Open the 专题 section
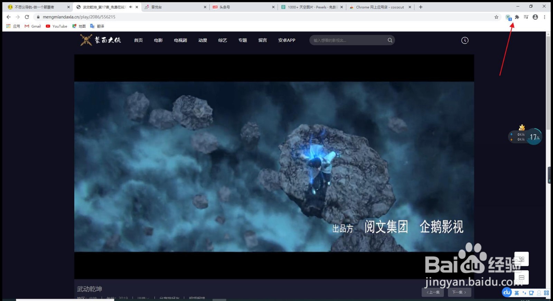 click(243, 40)
